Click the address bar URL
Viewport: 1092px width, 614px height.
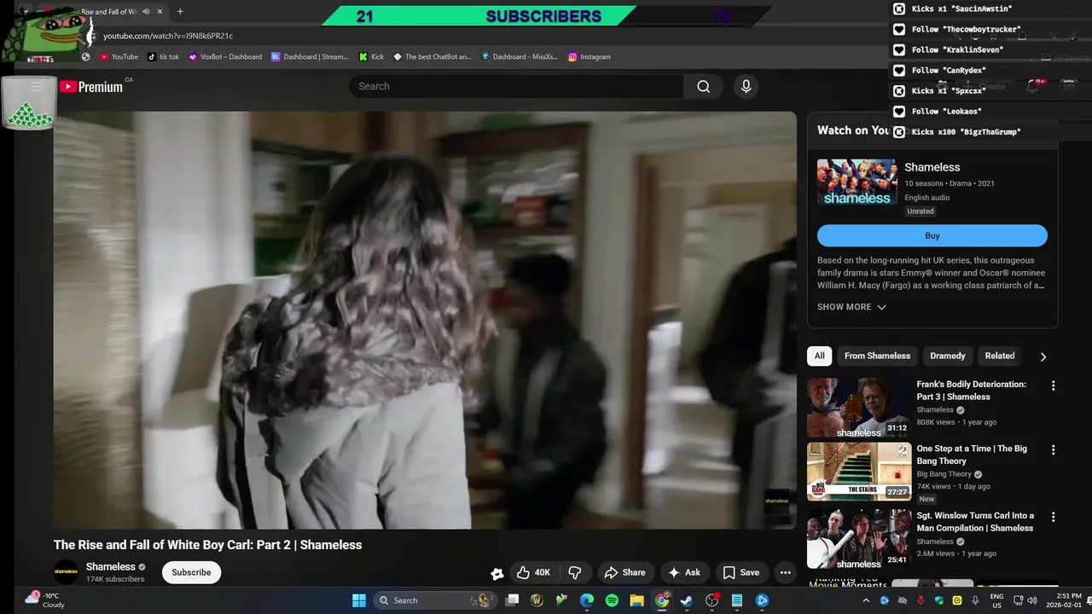click(168, 36)
